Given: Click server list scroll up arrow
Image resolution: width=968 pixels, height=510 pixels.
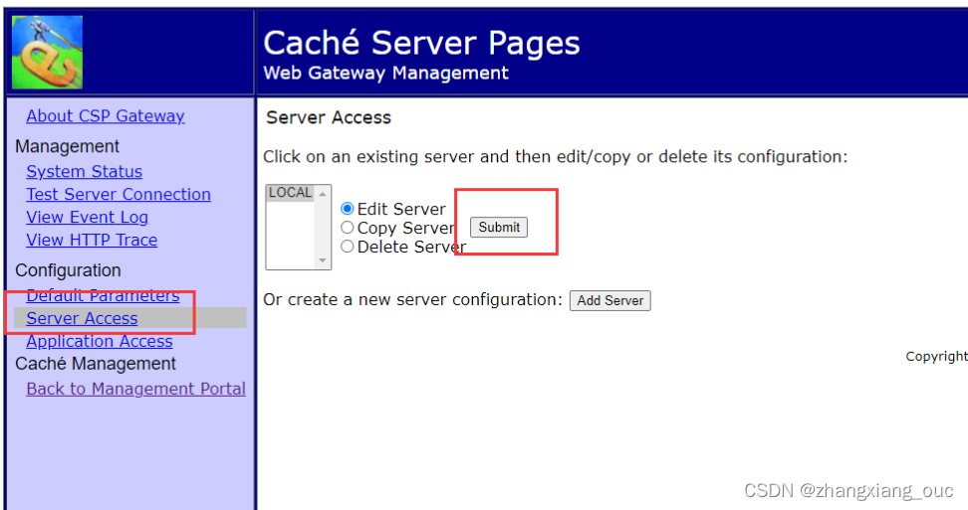Looking at the screenshot, I should [323, 194].
